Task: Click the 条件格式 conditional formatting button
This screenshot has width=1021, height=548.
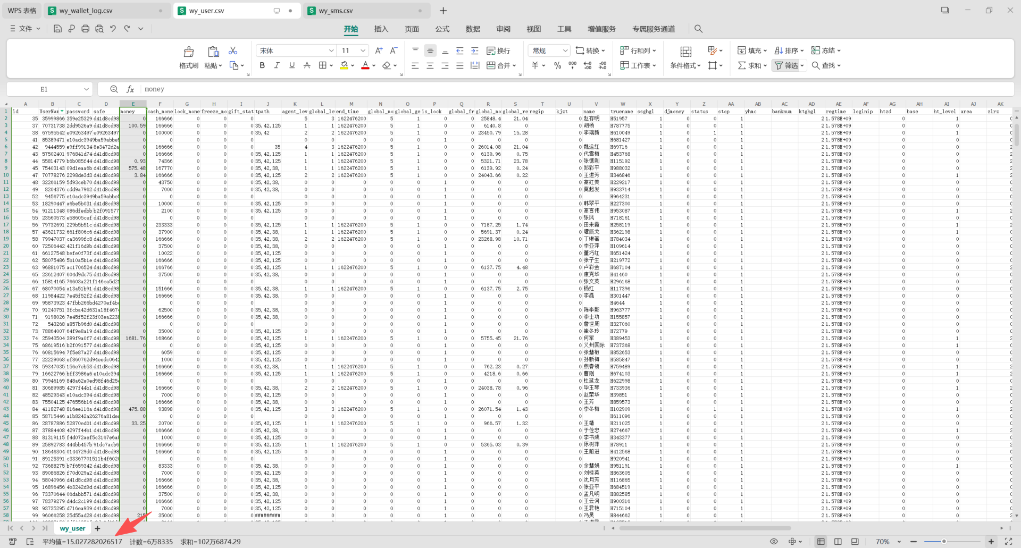Action: 685,58
